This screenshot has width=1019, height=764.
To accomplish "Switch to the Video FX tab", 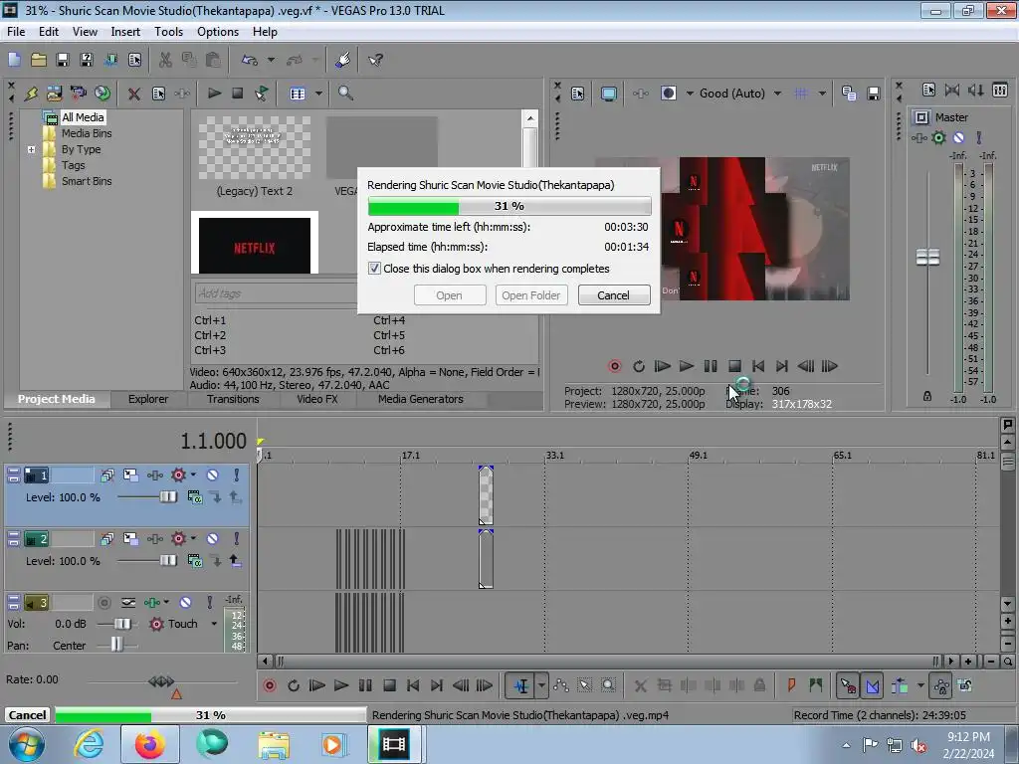I will click(x=317, y=399).
